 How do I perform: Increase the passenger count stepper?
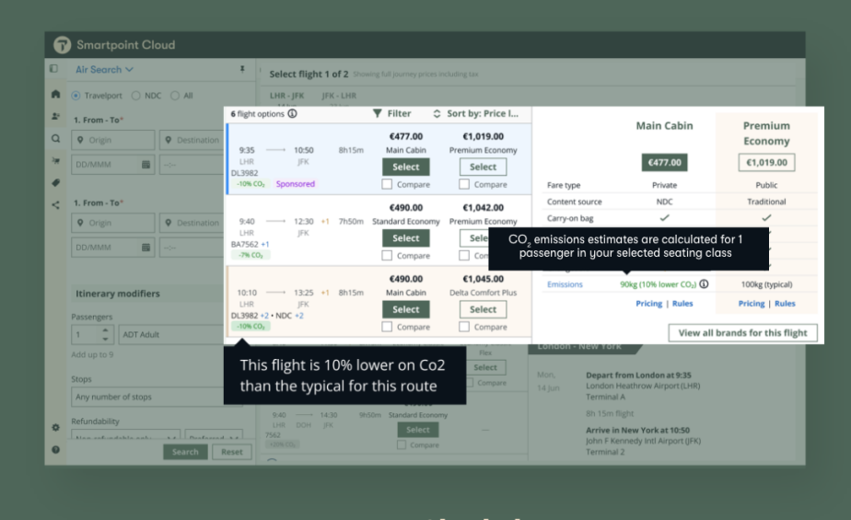(105, 329)
